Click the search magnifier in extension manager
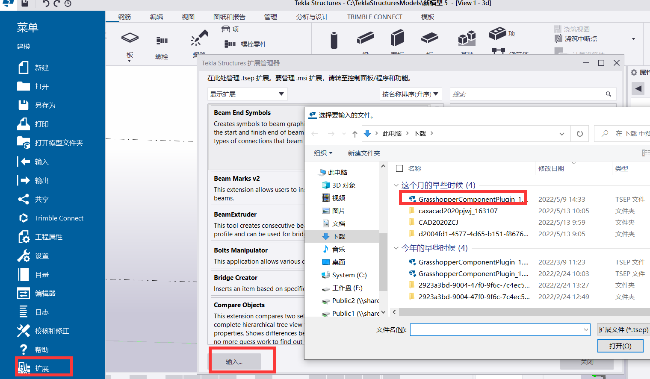Viewport: 650px width, 379px height. 609,94
